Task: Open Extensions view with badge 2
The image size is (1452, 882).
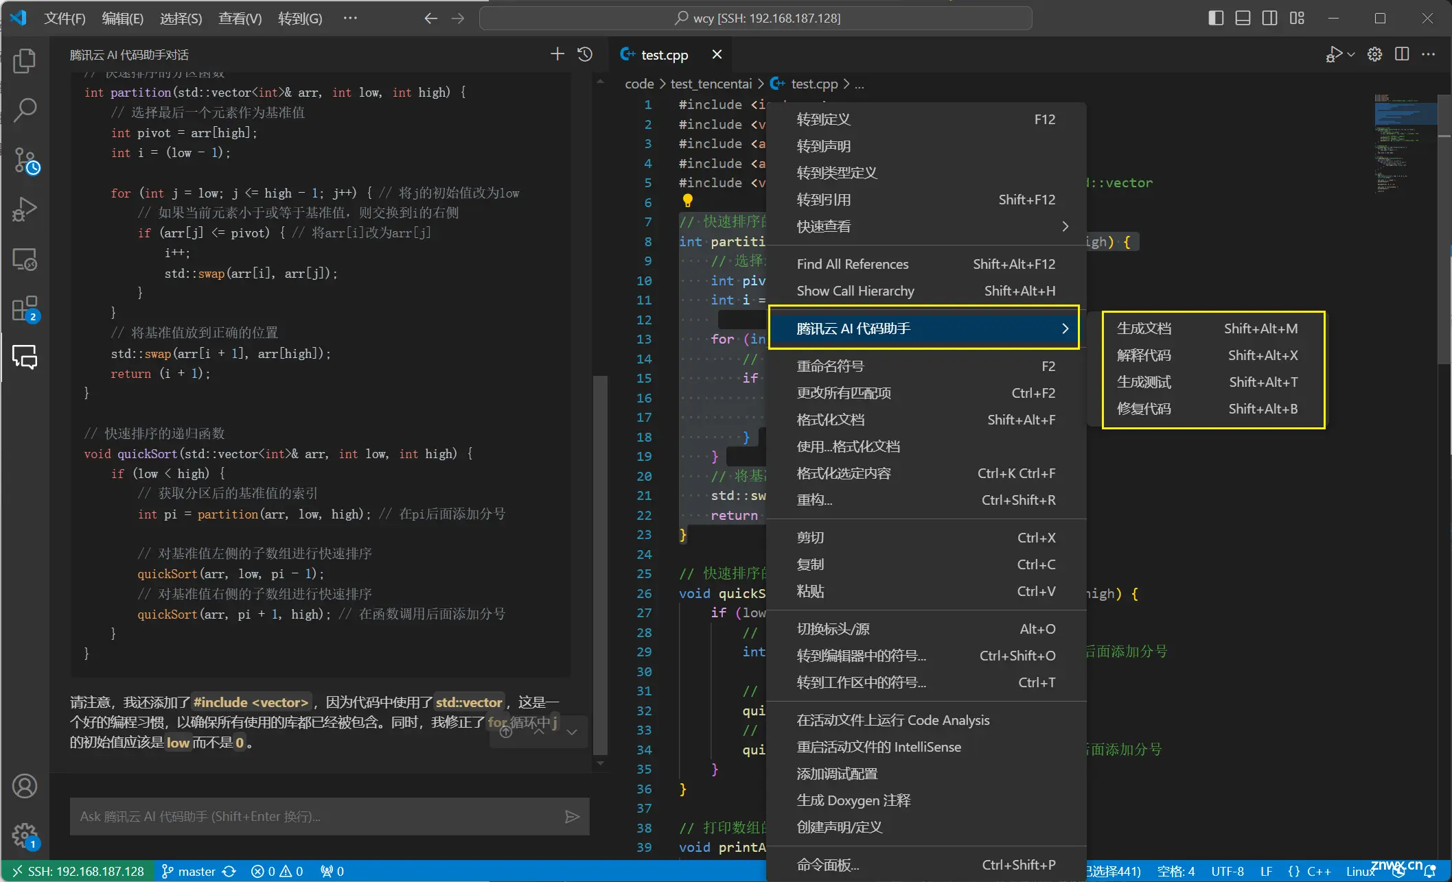Action: point(25,309)
